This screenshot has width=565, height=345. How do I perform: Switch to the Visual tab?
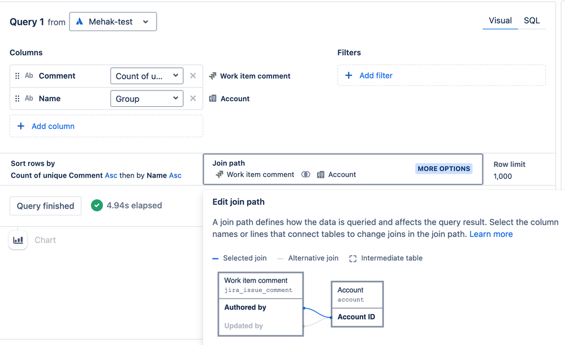[500, 20]
